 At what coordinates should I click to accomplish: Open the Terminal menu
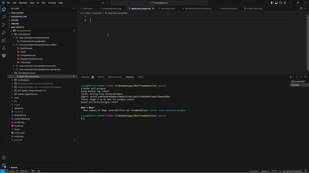(x=52, y=3)
